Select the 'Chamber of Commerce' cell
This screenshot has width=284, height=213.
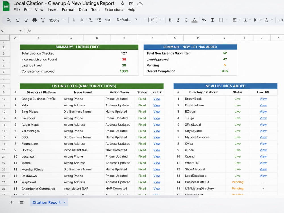[41, 189]
